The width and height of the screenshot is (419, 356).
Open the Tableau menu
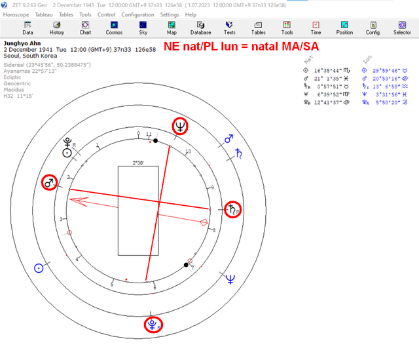(x=44, y=14)
